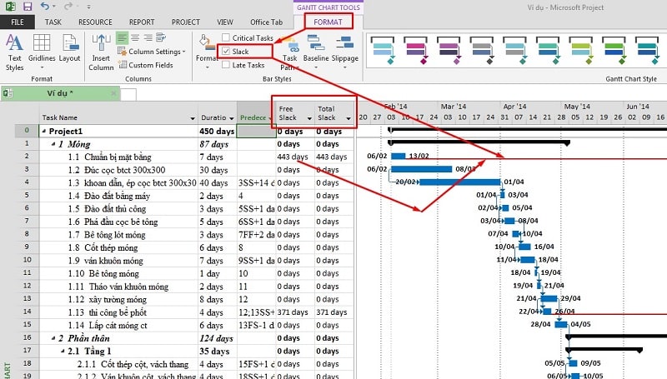Click the Undo arrow icon
This screenshot has width=667, height=379.
coord(43,7)
